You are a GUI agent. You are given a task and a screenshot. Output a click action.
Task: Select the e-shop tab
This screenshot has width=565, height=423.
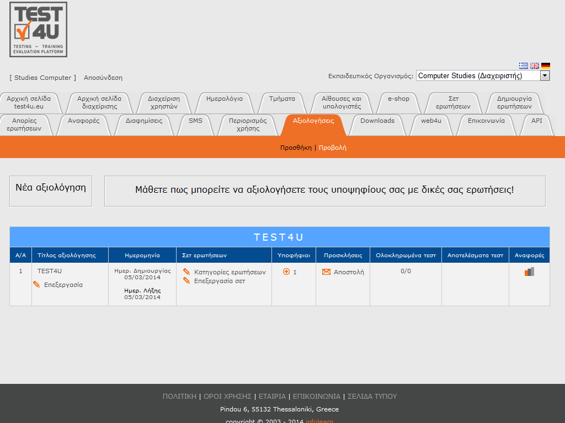[398, 102]
